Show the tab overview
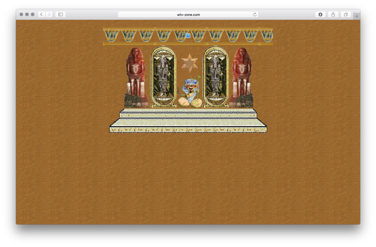 click(x=346, y=15)
